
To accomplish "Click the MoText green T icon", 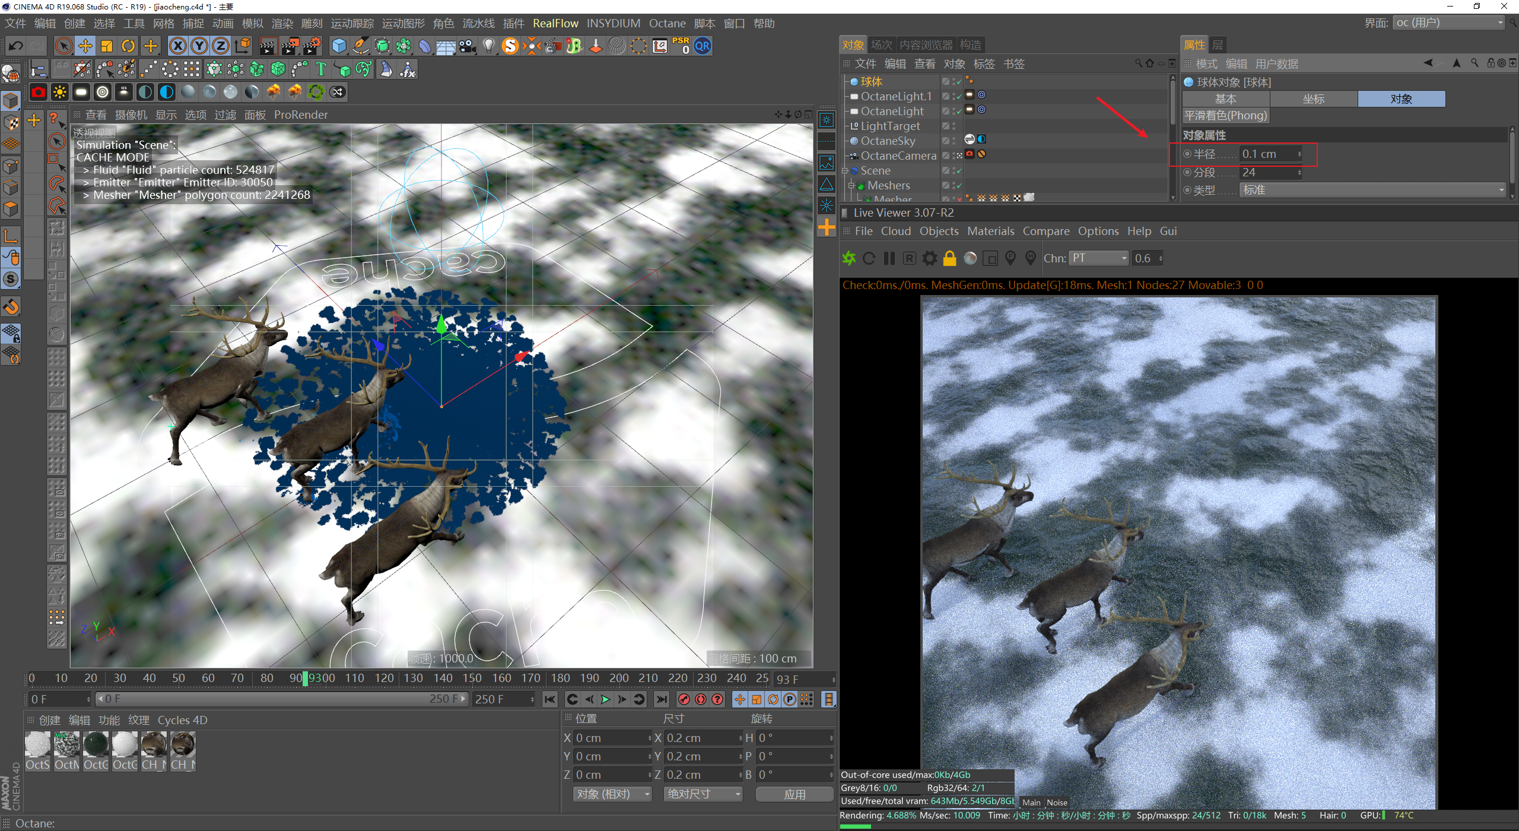I will 321,69.
